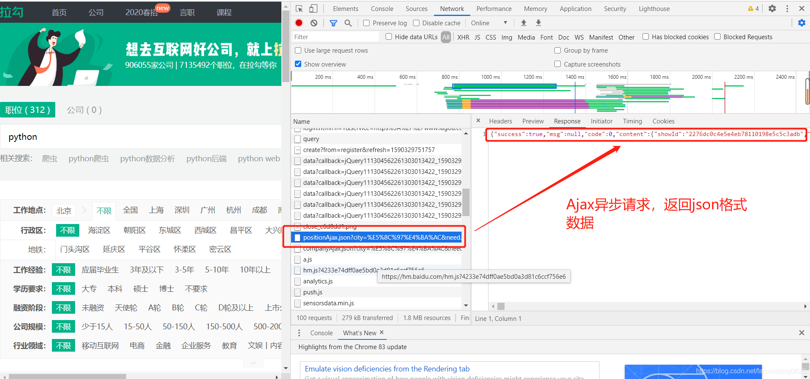Close the bottom drawer
This screenshot has height=379, width=810.
(x=802, y=333)
